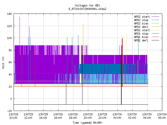The height and width of the screenshot is (125, 167).
Task: Click the '130729 16:00' time tick label
Action: [x=58, y=116]
